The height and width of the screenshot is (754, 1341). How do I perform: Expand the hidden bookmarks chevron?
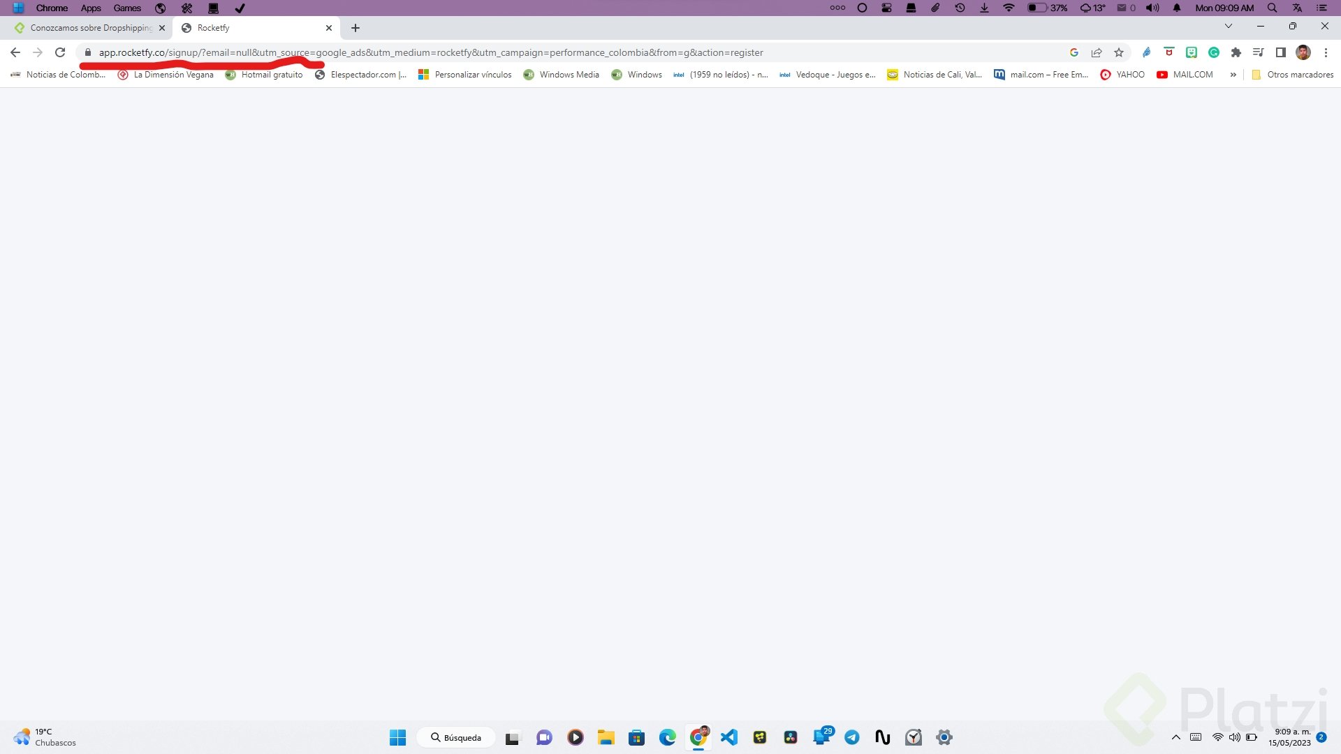(1233, 75)
